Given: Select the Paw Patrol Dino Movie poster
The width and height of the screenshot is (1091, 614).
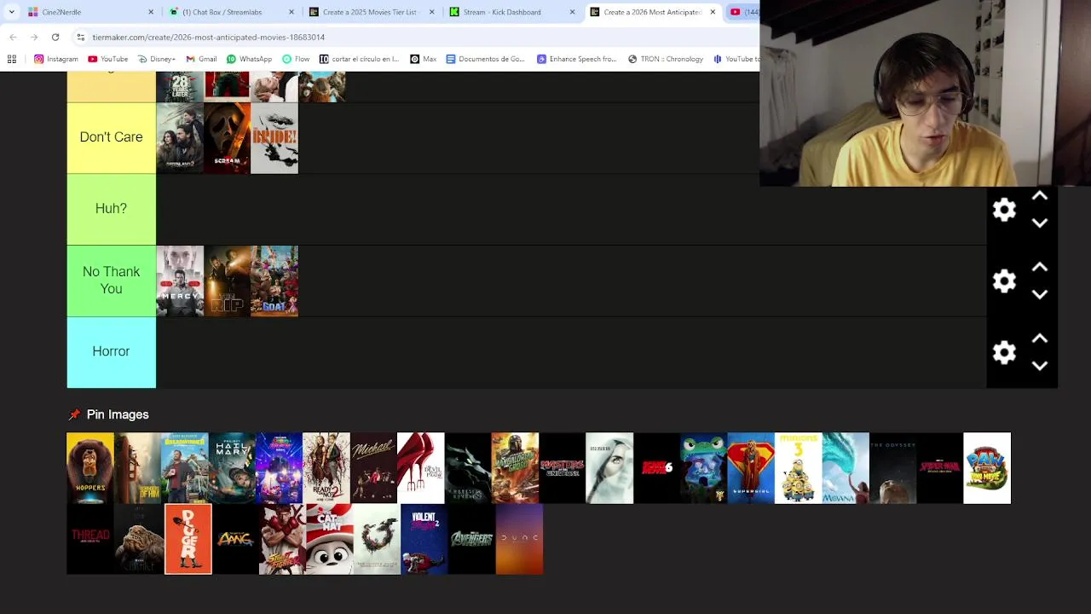Looking at the screenshot, I should coord(987,468).
